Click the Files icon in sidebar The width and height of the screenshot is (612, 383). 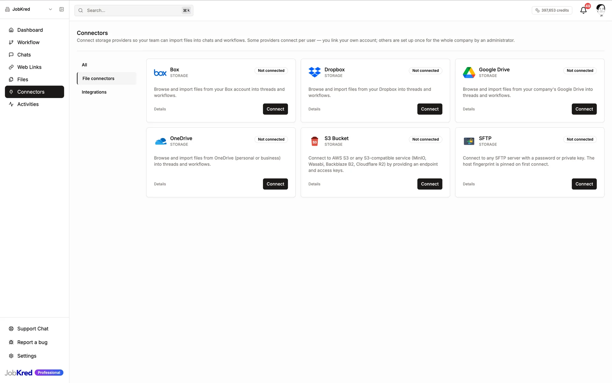11,80
